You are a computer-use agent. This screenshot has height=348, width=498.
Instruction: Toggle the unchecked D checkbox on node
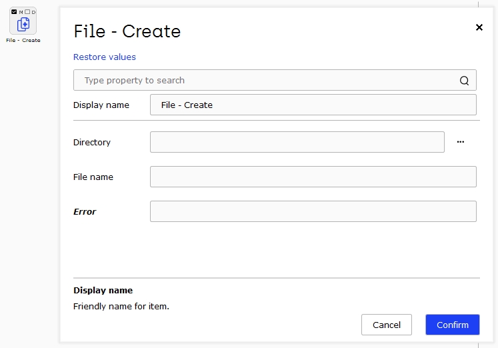coord(27,12)
